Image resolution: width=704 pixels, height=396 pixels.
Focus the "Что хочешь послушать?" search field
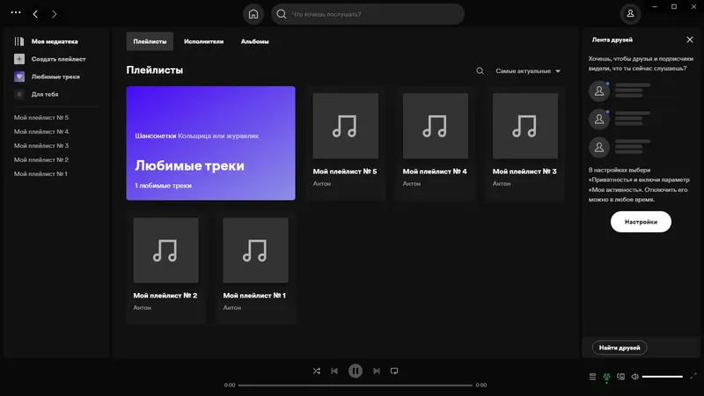pyautogui.click(x=368, y=14)
